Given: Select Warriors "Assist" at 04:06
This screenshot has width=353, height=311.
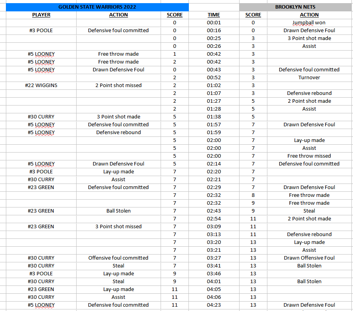Looking at the screenshot, I should (119, 297).
